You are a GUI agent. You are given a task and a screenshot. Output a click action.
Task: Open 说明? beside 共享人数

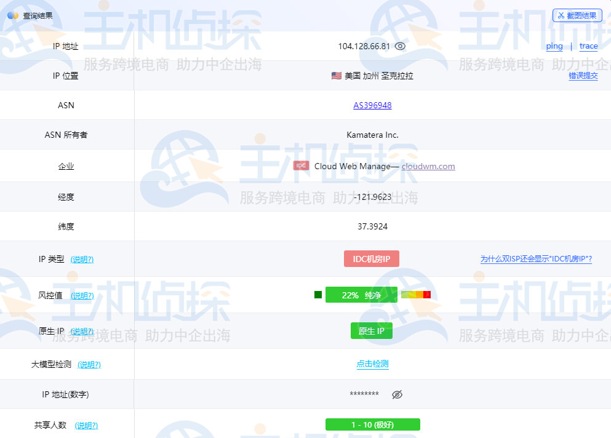pyautogui.click(x=86, y=425)
